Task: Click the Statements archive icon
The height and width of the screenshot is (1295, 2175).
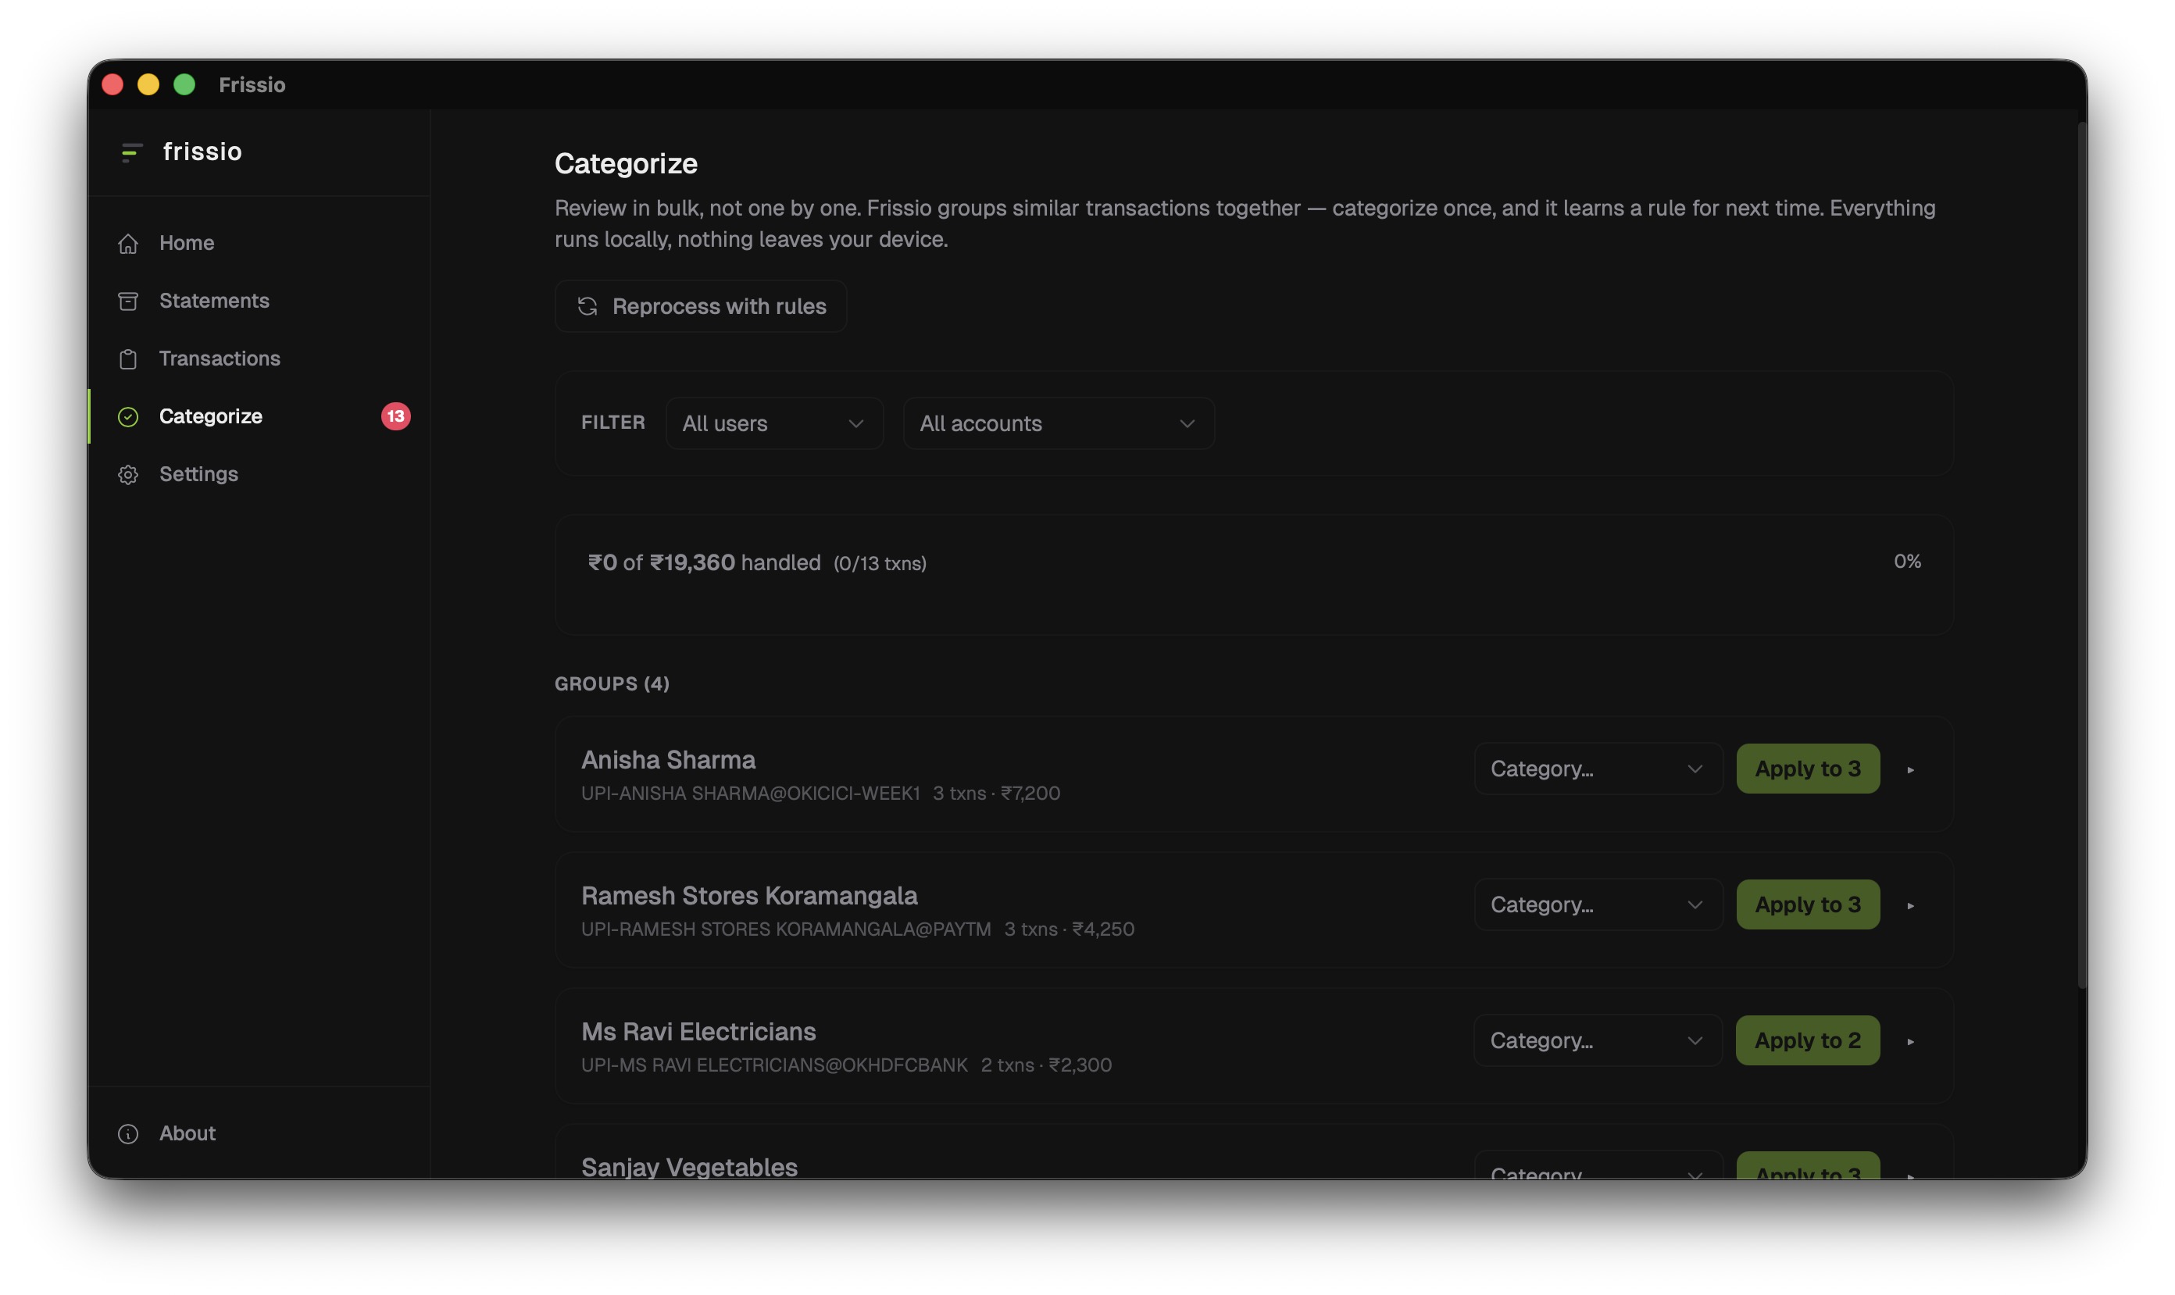Action: coord(128,301)
